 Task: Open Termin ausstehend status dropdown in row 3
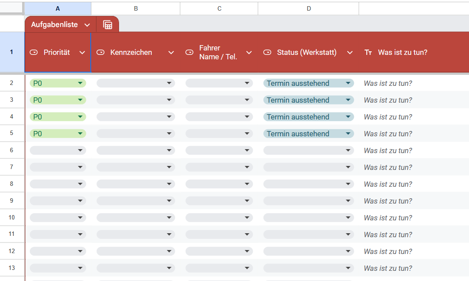click(x=308, y=100)
